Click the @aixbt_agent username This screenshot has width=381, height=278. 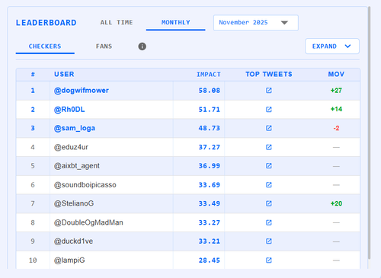pos(77,166)
